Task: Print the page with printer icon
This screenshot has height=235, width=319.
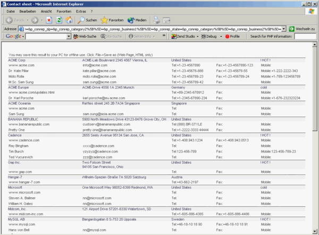Action: 156,20
